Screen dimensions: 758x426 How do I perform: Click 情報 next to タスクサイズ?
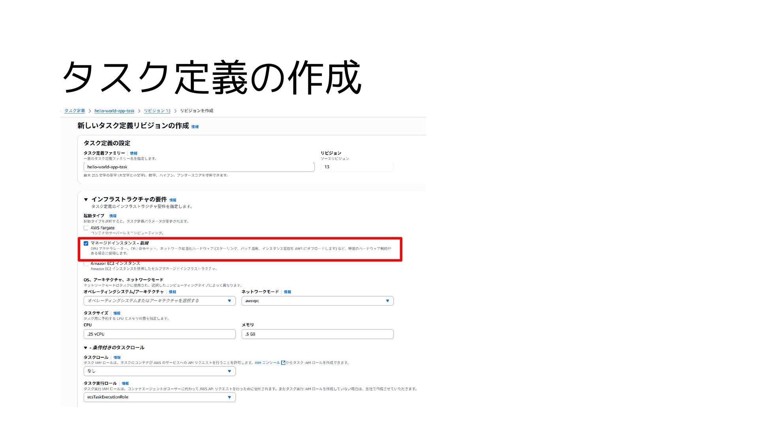tap(117, 314)
